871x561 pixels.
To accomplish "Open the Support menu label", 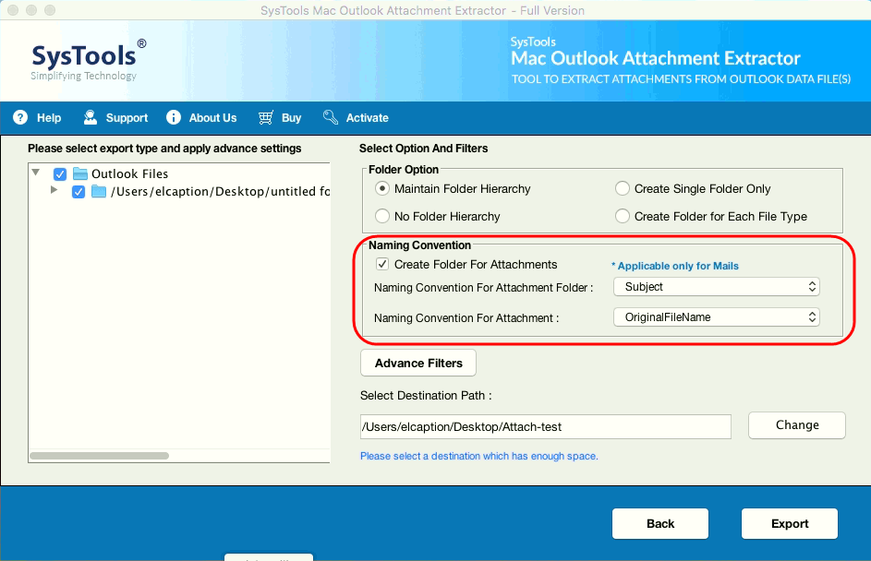I will click(127, 117).
